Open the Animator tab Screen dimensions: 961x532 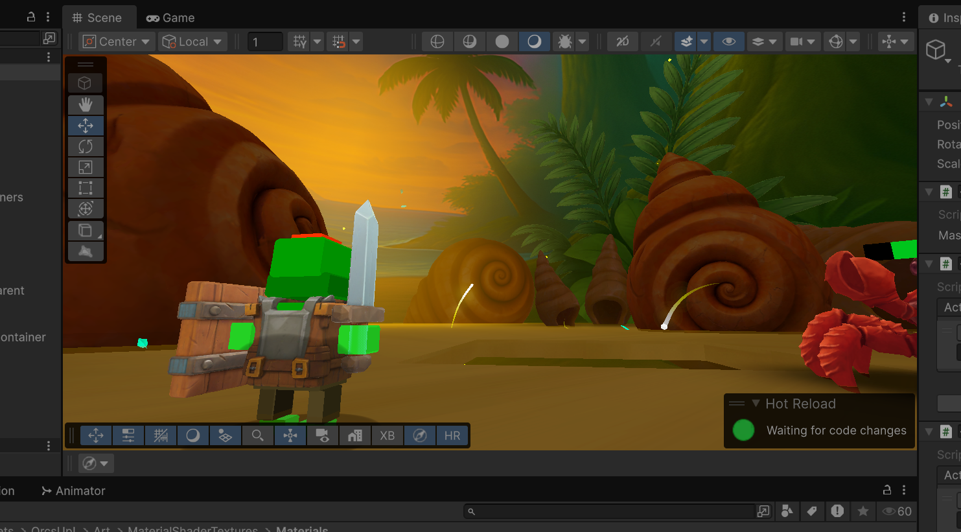73,491
